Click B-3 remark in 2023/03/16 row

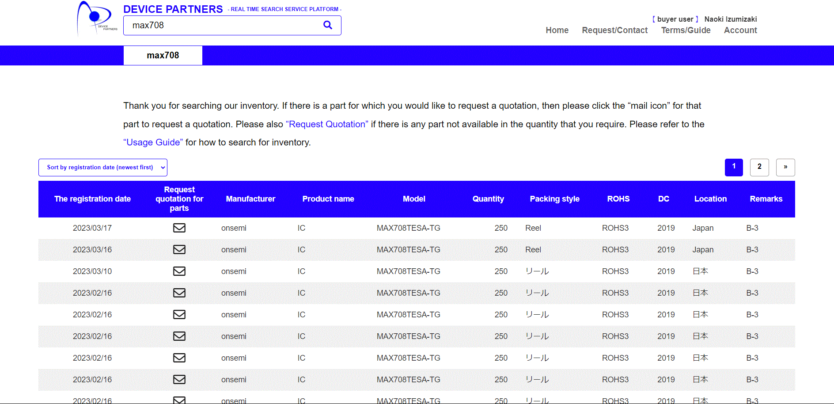[x=752, y=250]
